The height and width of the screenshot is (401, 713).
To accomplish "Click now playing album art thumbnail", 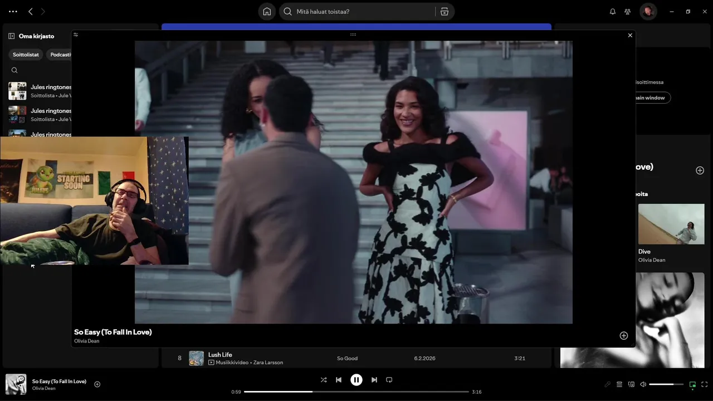I will coord(16,384).
